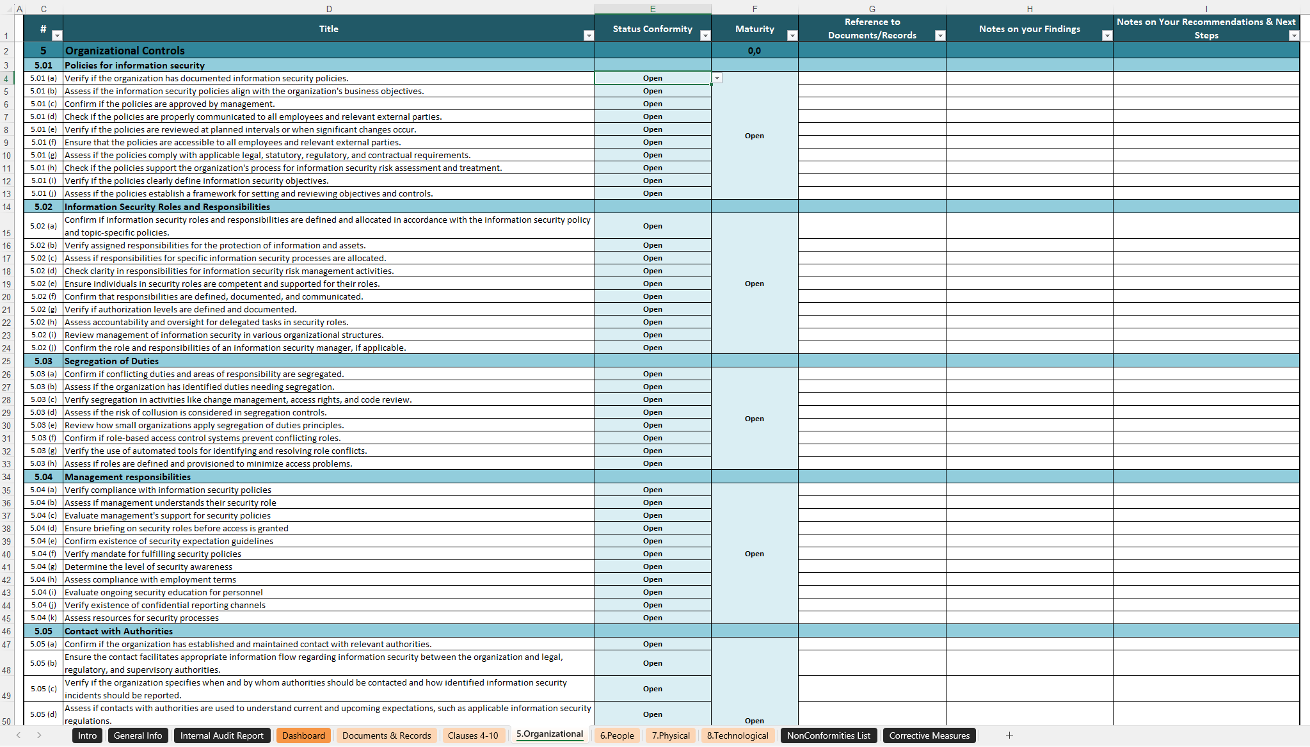Click the Organizational Controls header cell
1310x747 pixels.
click(x=192, y=51)
